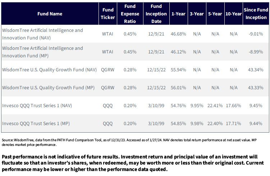This screenshot has width=270, height=176.
Task: Select the 5-Year column header
Action: 215,14
